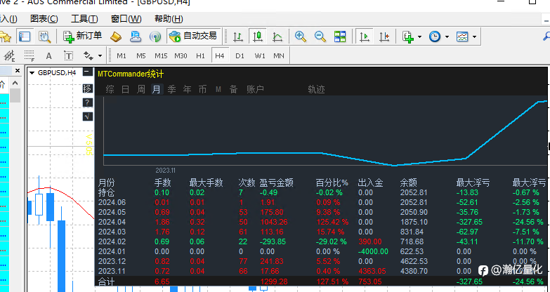
Task: Switch timeframe to M1
Action: (x=122, y=55)
